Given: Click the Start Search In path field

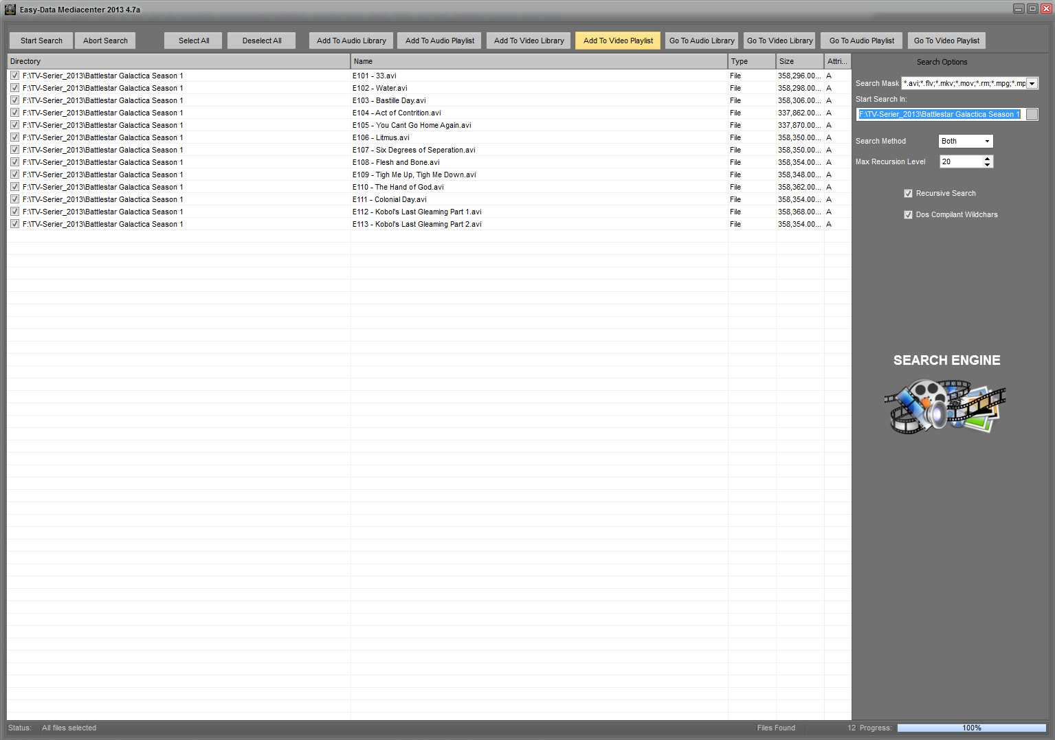Looking at the screenshot, I should [940, 115].
